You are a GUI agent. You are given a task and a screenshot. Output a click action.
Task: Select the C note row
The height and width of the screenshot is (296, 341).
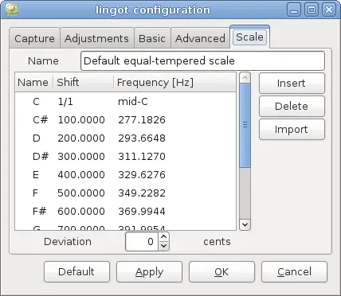(125, 102)
